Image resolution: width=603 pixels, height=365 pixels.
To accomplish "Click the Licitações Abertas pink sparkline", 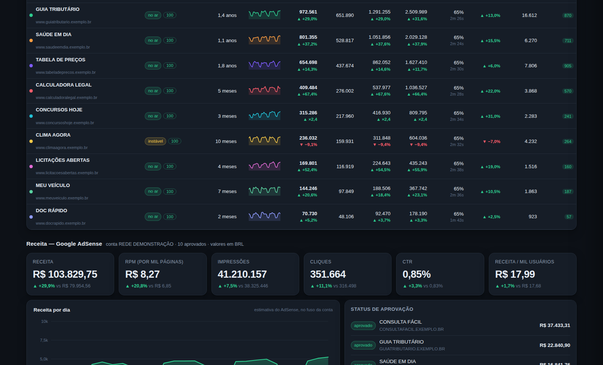I will pyautogui.click(x=265, y=166).
